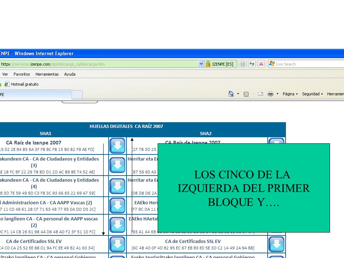Toggle the Compatibility View icon
The height and width of the screenshot is (258, 344).
(243, 64)
